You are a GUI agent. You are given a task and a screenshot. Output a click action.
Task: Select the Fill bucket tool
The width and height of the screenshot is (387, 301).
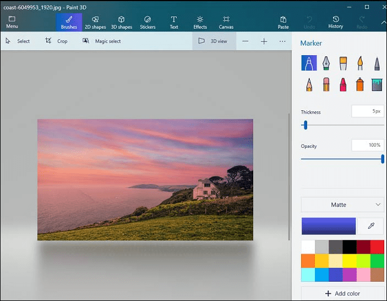tap(377, 84)
